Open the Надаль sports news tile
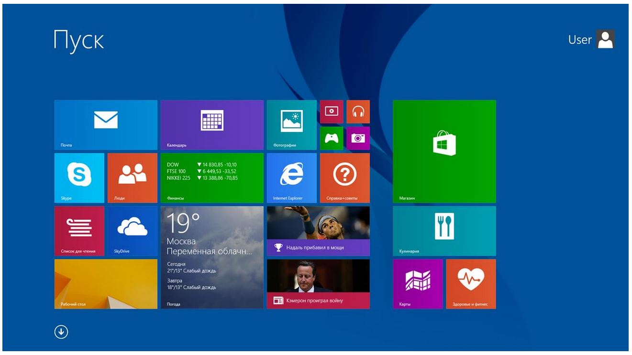The height and width of the screenshot is (355, 632). click(318, 231)
